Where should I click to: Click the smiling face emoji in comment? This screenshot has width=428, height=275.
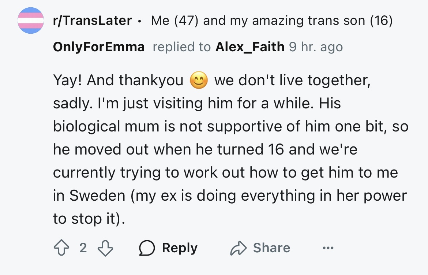[x=199, y=80]
